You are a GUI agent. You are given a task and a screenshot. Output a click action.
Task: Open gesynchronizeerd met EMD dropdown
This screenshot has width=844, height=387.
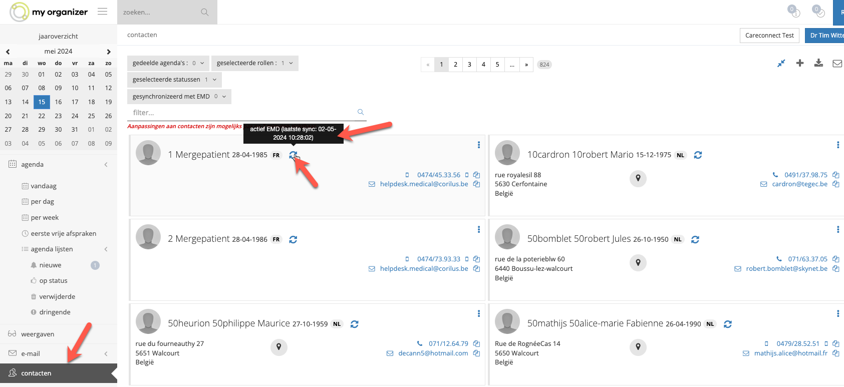click(179, 97)
